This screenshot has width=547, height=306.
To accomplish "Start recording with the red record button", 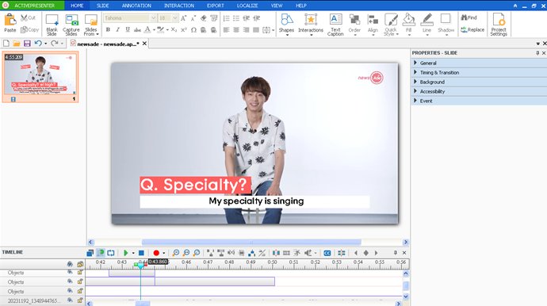I will [156, 253].
